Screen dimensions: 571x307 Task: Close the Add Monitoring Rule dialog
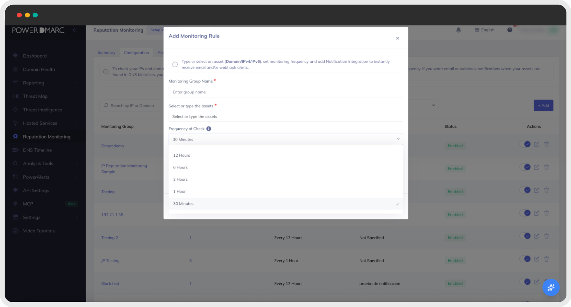[397, 38]
